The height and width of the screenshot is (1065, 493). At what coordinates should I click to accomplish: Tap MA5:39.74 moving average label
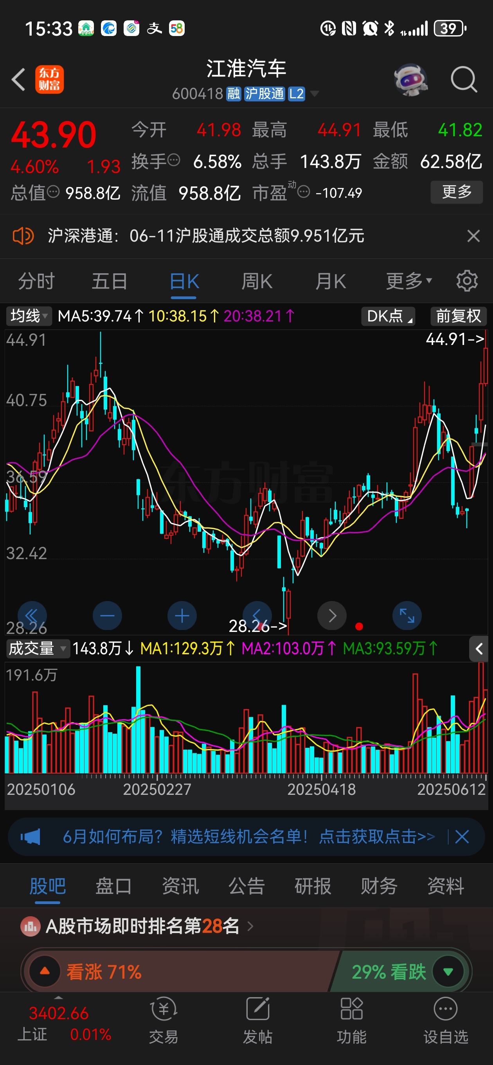click(101, 316)
